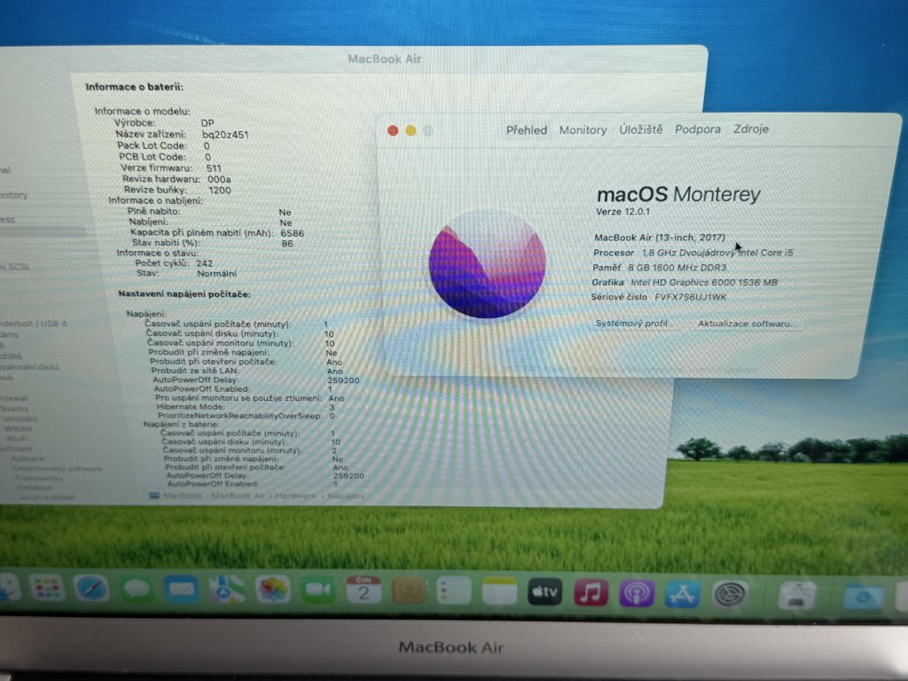Switch to the Monitory tab
The height and width of the screenshot is (681, 908).
pyautogui.click(x=583, y=130)
